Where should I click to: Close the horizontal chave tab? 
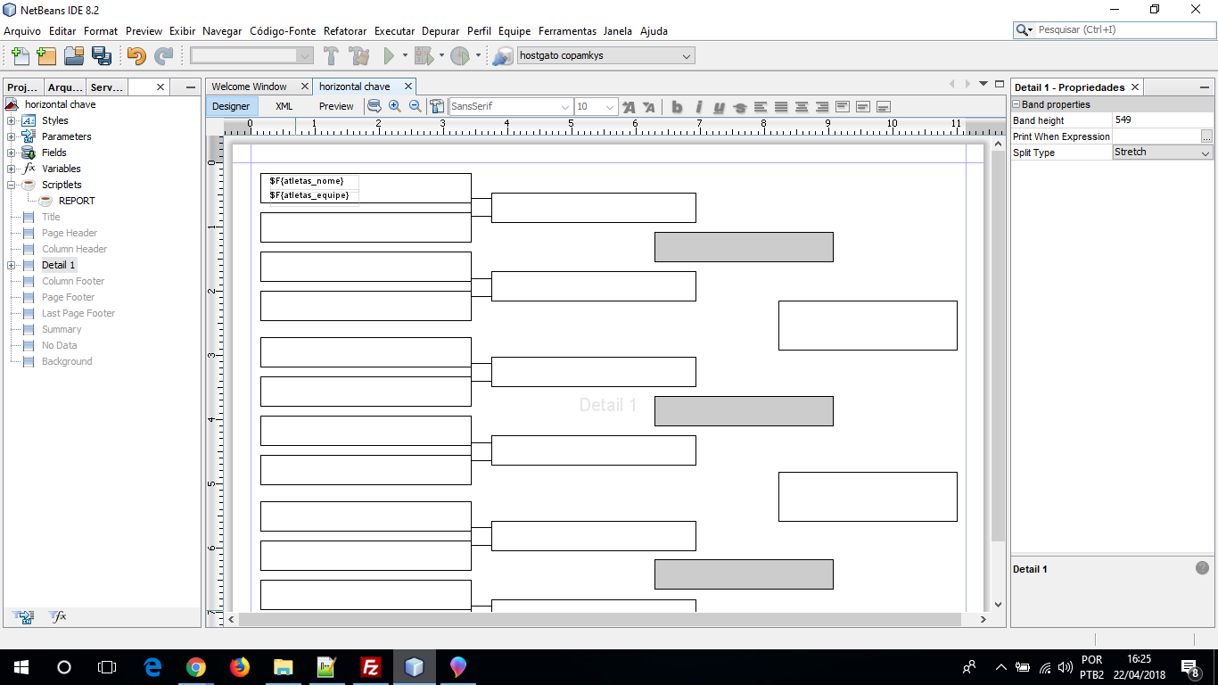[408, 87]
